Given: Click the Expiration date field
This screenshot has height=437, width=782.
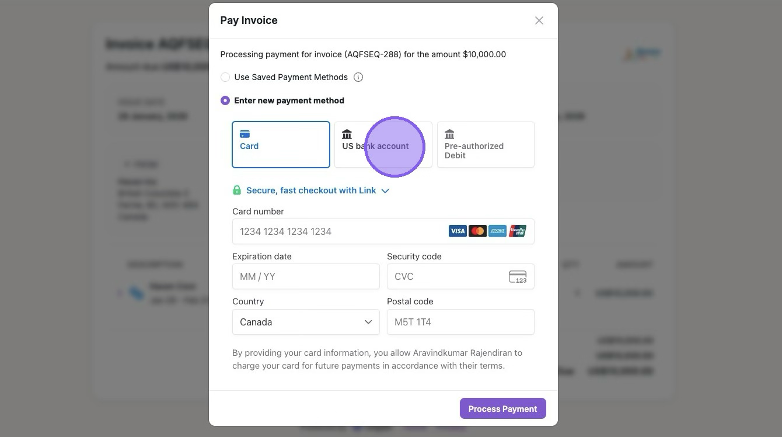Looking at the screenshot, I should tap(306, 277).
